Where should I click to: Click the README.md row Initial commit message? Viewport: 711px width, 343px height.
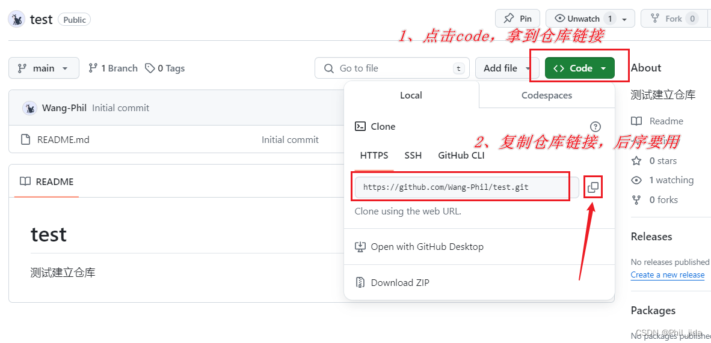pyautogui.click(x=290, y=139)
